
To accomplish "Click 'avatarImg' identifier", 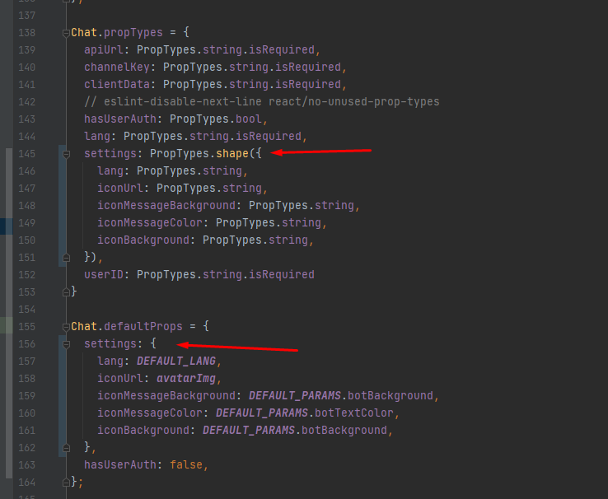I will pos(186,379).
